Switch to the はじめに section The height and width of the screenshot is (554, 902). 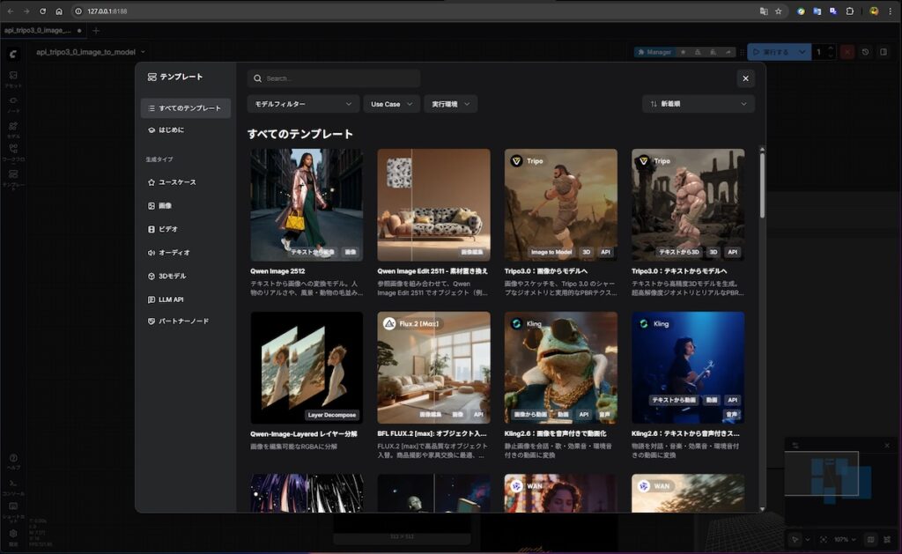tap(171, 130)
